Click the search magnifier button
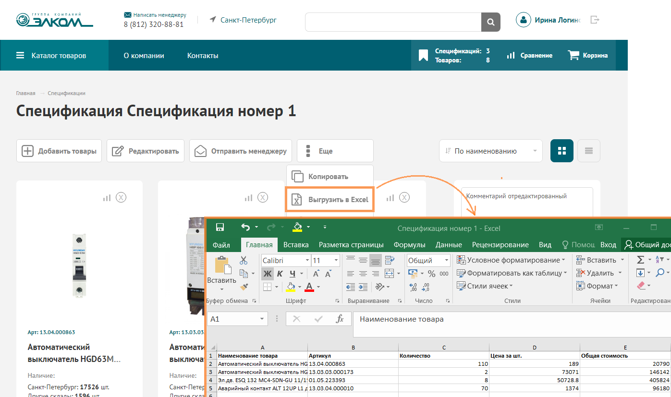Screen dimensions: 671x397 pos(490,22)
